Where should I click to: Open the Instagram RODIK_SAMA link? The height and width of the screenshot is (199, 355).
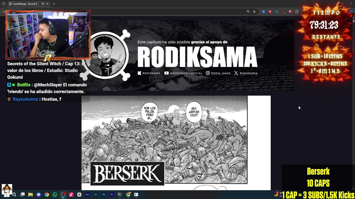[x=218, y=73]
